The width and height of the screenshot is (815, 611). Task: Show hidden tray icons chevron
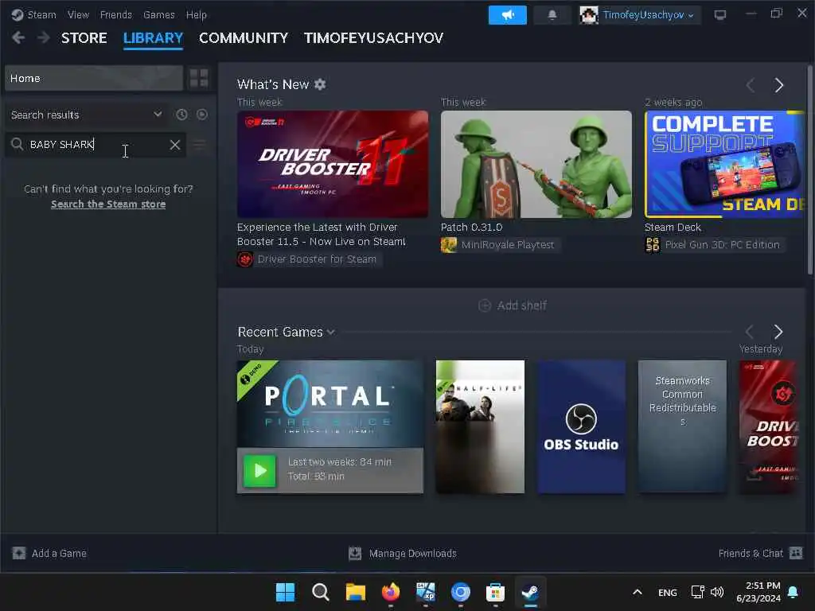[638, 592]
